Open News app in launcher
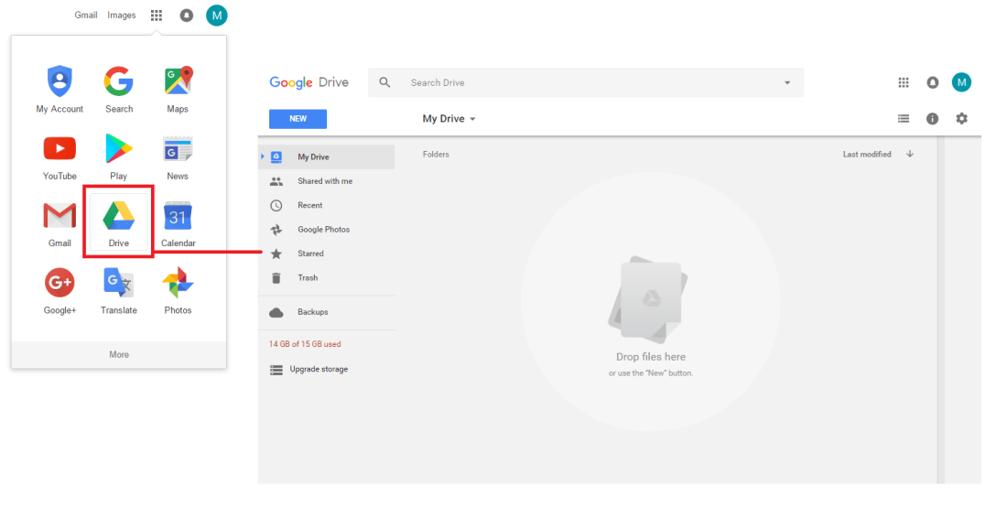This screenshot has height=518, width=1007. pyautogui.click(x=178, y=156)
